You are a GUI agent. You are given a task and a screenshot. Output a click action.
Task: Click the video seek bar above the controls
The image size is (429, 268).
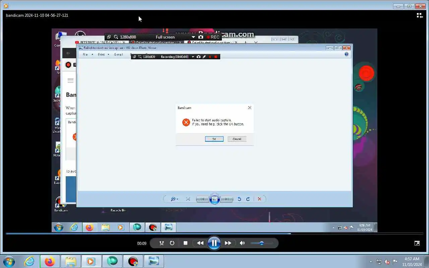(214, 233)
